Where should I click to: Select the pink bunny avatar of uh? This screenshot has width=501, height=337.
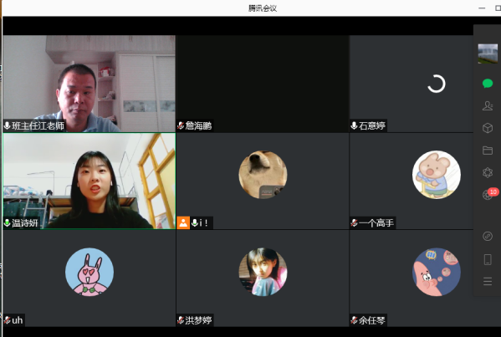89,272
